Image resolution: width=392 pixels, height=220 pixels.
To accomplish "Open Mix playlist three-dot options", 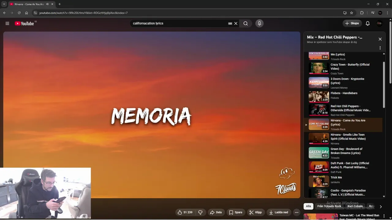I will pos(380,48).
